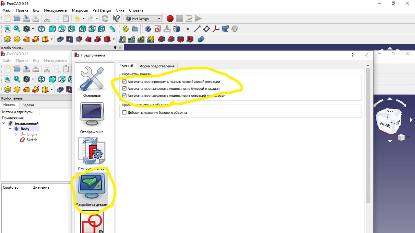The width and height of the screenshot is (415, 233).
Task: Click the help question mark in Предпочтения dialog
Action: coord(353,55)
